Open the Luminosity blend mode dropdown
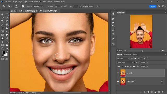 click(x=125, y=62)
